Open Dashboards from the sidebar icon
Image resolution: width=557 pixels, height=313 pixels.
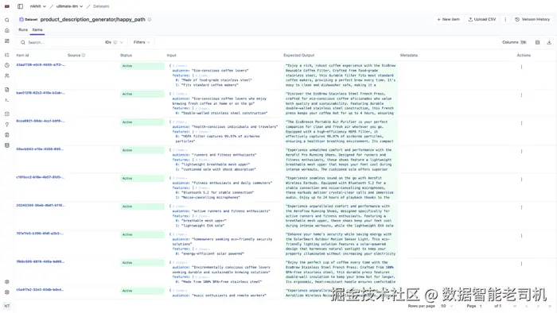click(6, 41)
